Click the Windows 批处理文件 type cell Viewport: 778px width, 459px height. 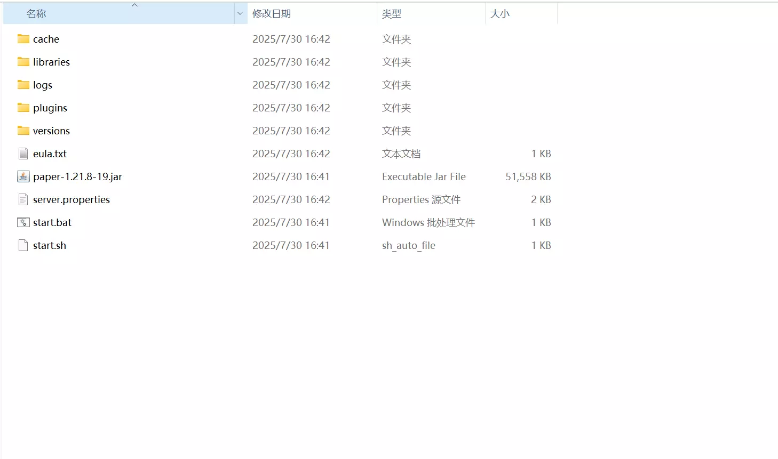[x=428, y=222]
